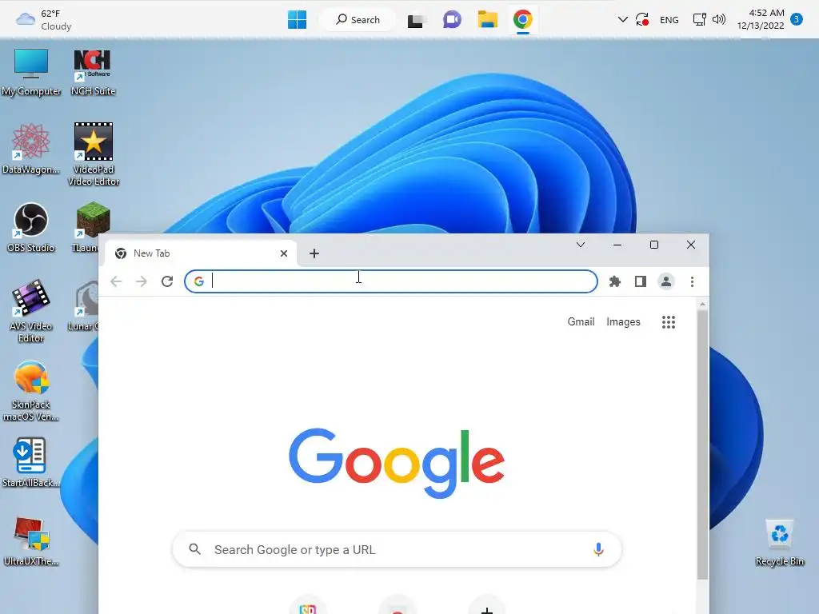Screen dimensions: 819x614
Task: Open Chrome extensions puzzle icon
Action: [615, 281]
